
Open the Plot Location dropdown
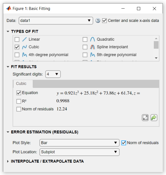79,152
